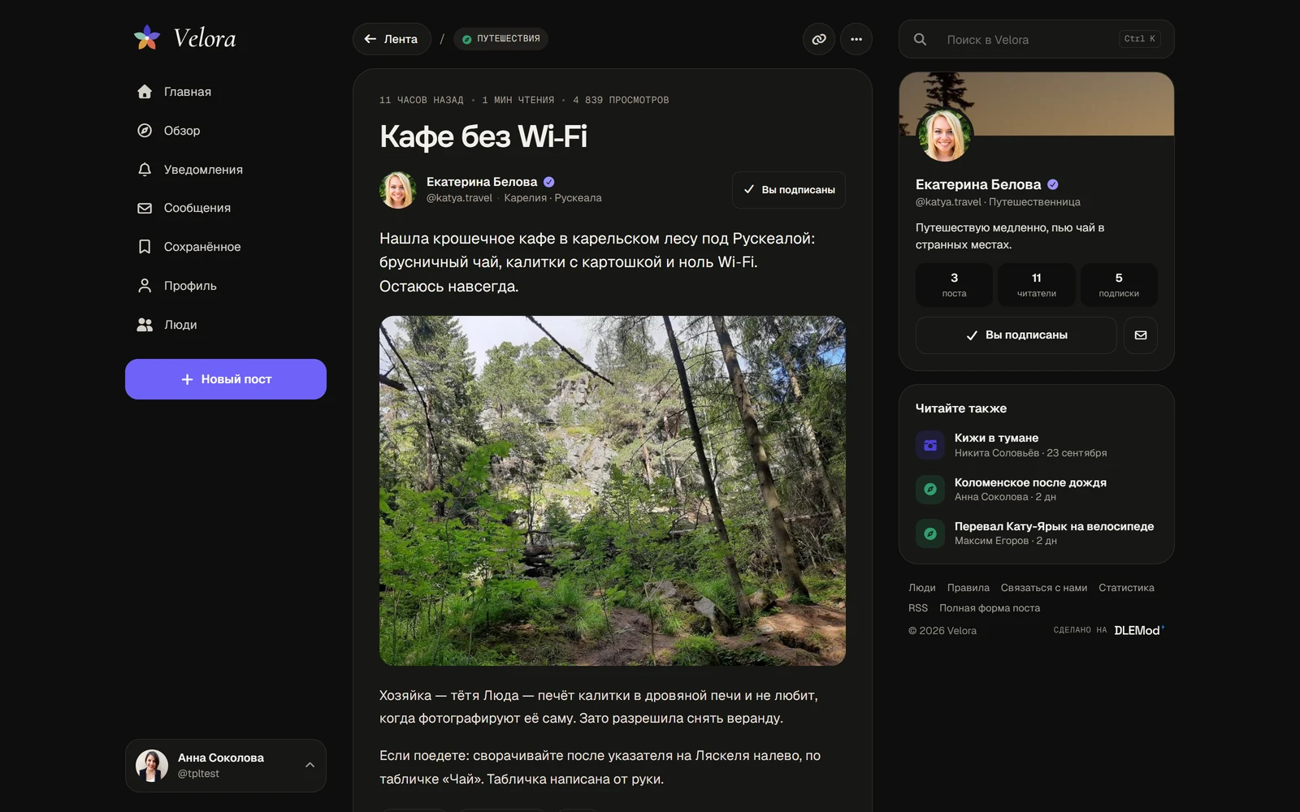Toggle Вы подписаны in the profile card
The image size is (1300, 812).
[1016, 335]
